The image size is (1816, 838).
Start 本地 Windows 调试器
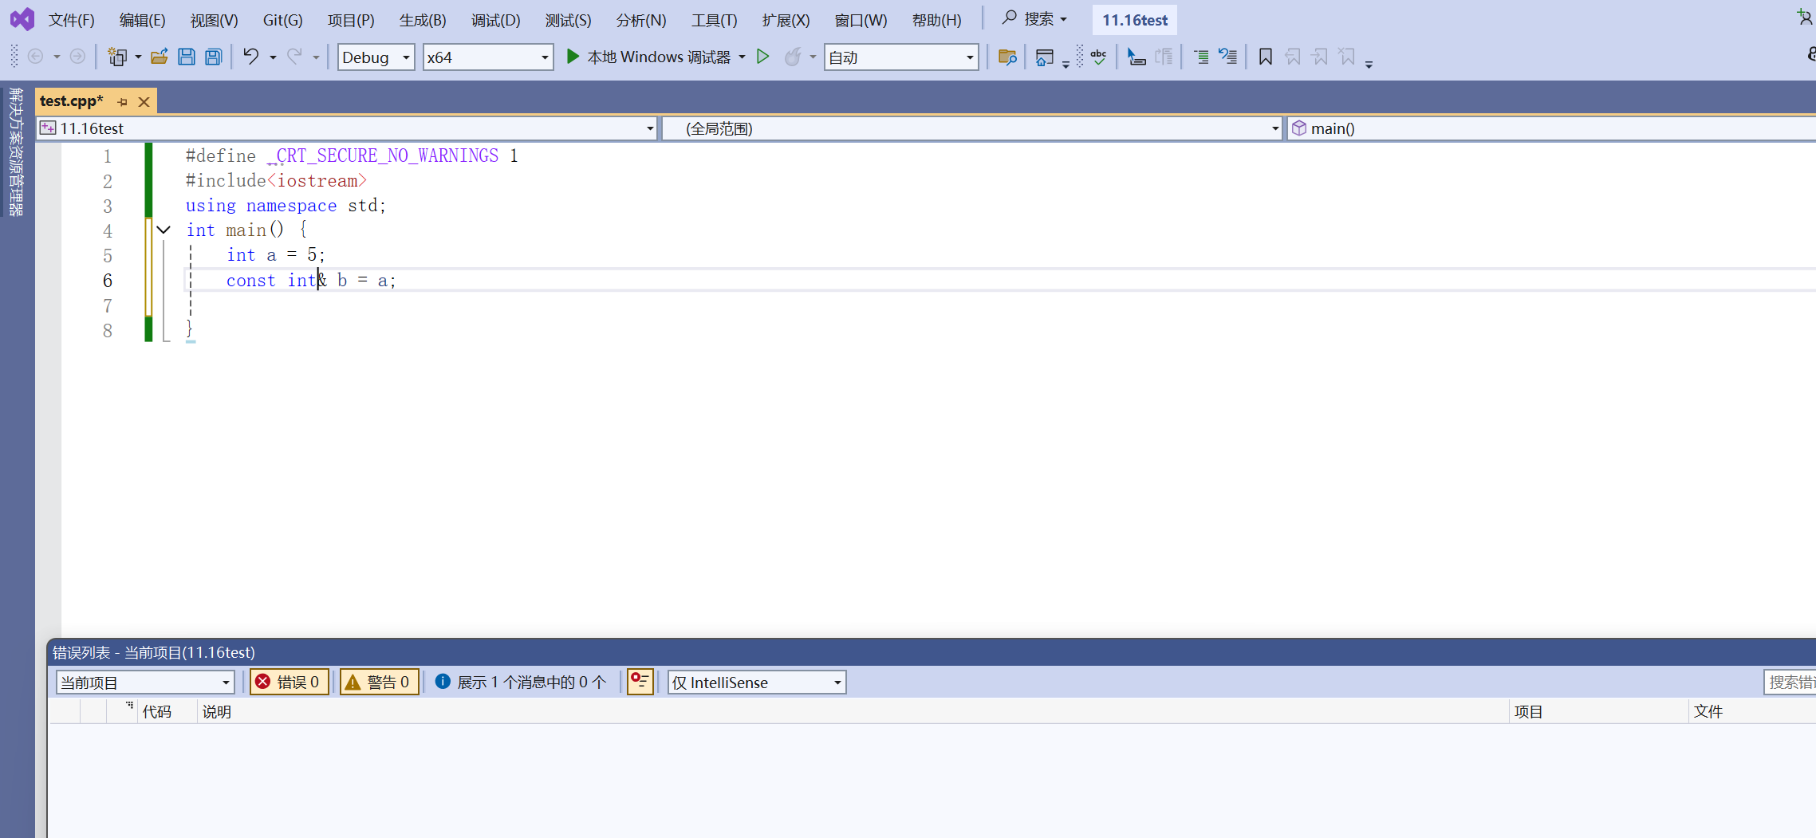[x=648, y=57]
